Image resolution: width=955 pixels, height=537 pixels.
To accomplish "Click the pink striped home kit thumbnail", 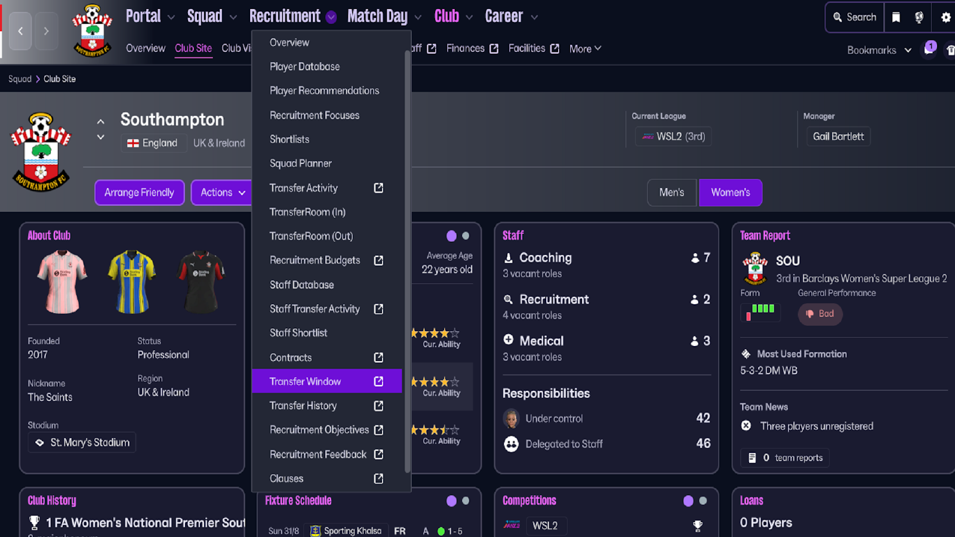I will [62, 282].
